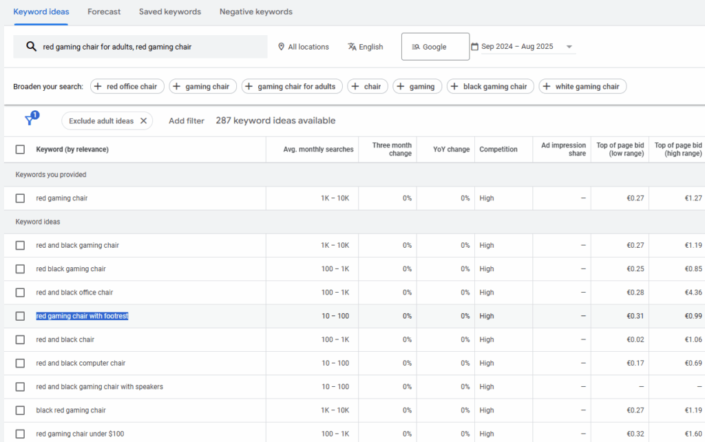Add 'red office chair' to broaden search

[x=127, y=87]
